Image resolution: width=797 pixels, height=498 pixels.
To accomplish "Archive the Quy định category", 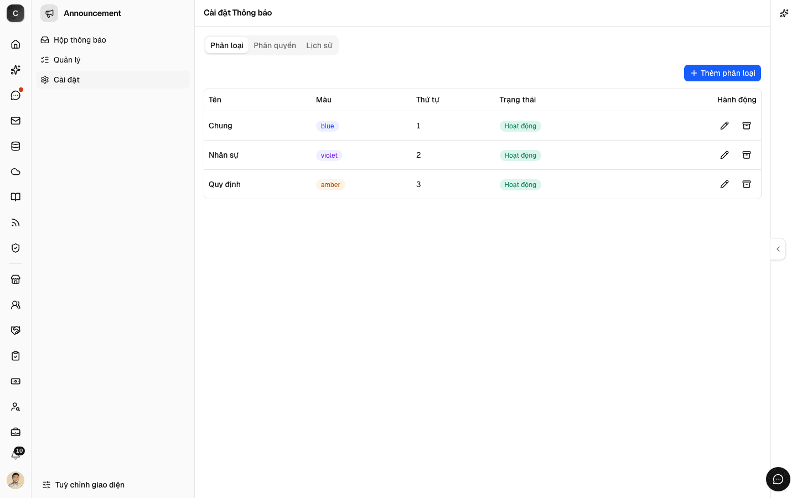I will pyautogui.click(x=747, y=184).
